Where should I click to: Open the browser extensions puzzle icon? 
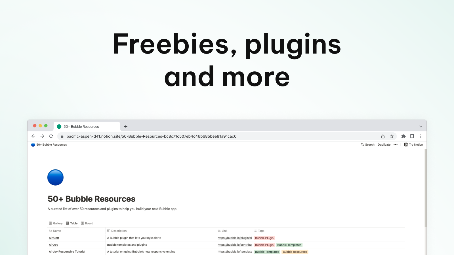coord(403,136)
